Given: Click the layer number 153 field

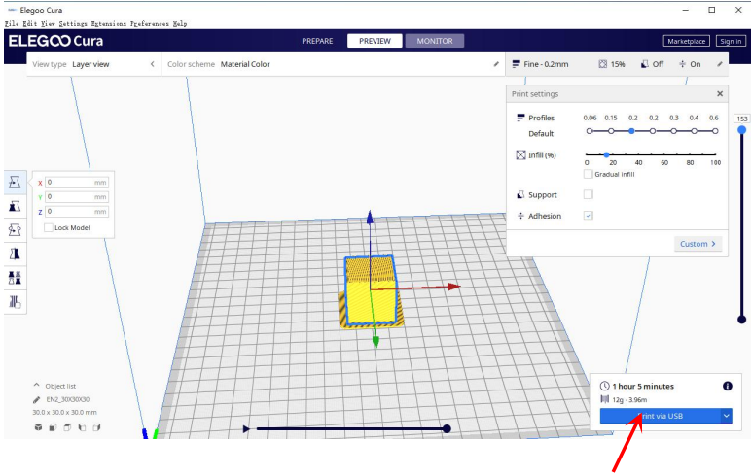Looking at the screenshot, I should pyautogui.click(x=742, y=119).
